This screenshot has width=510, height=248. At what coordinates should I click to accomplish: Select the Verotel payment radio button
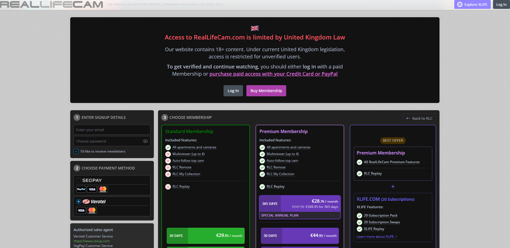(x=78, y=201)
